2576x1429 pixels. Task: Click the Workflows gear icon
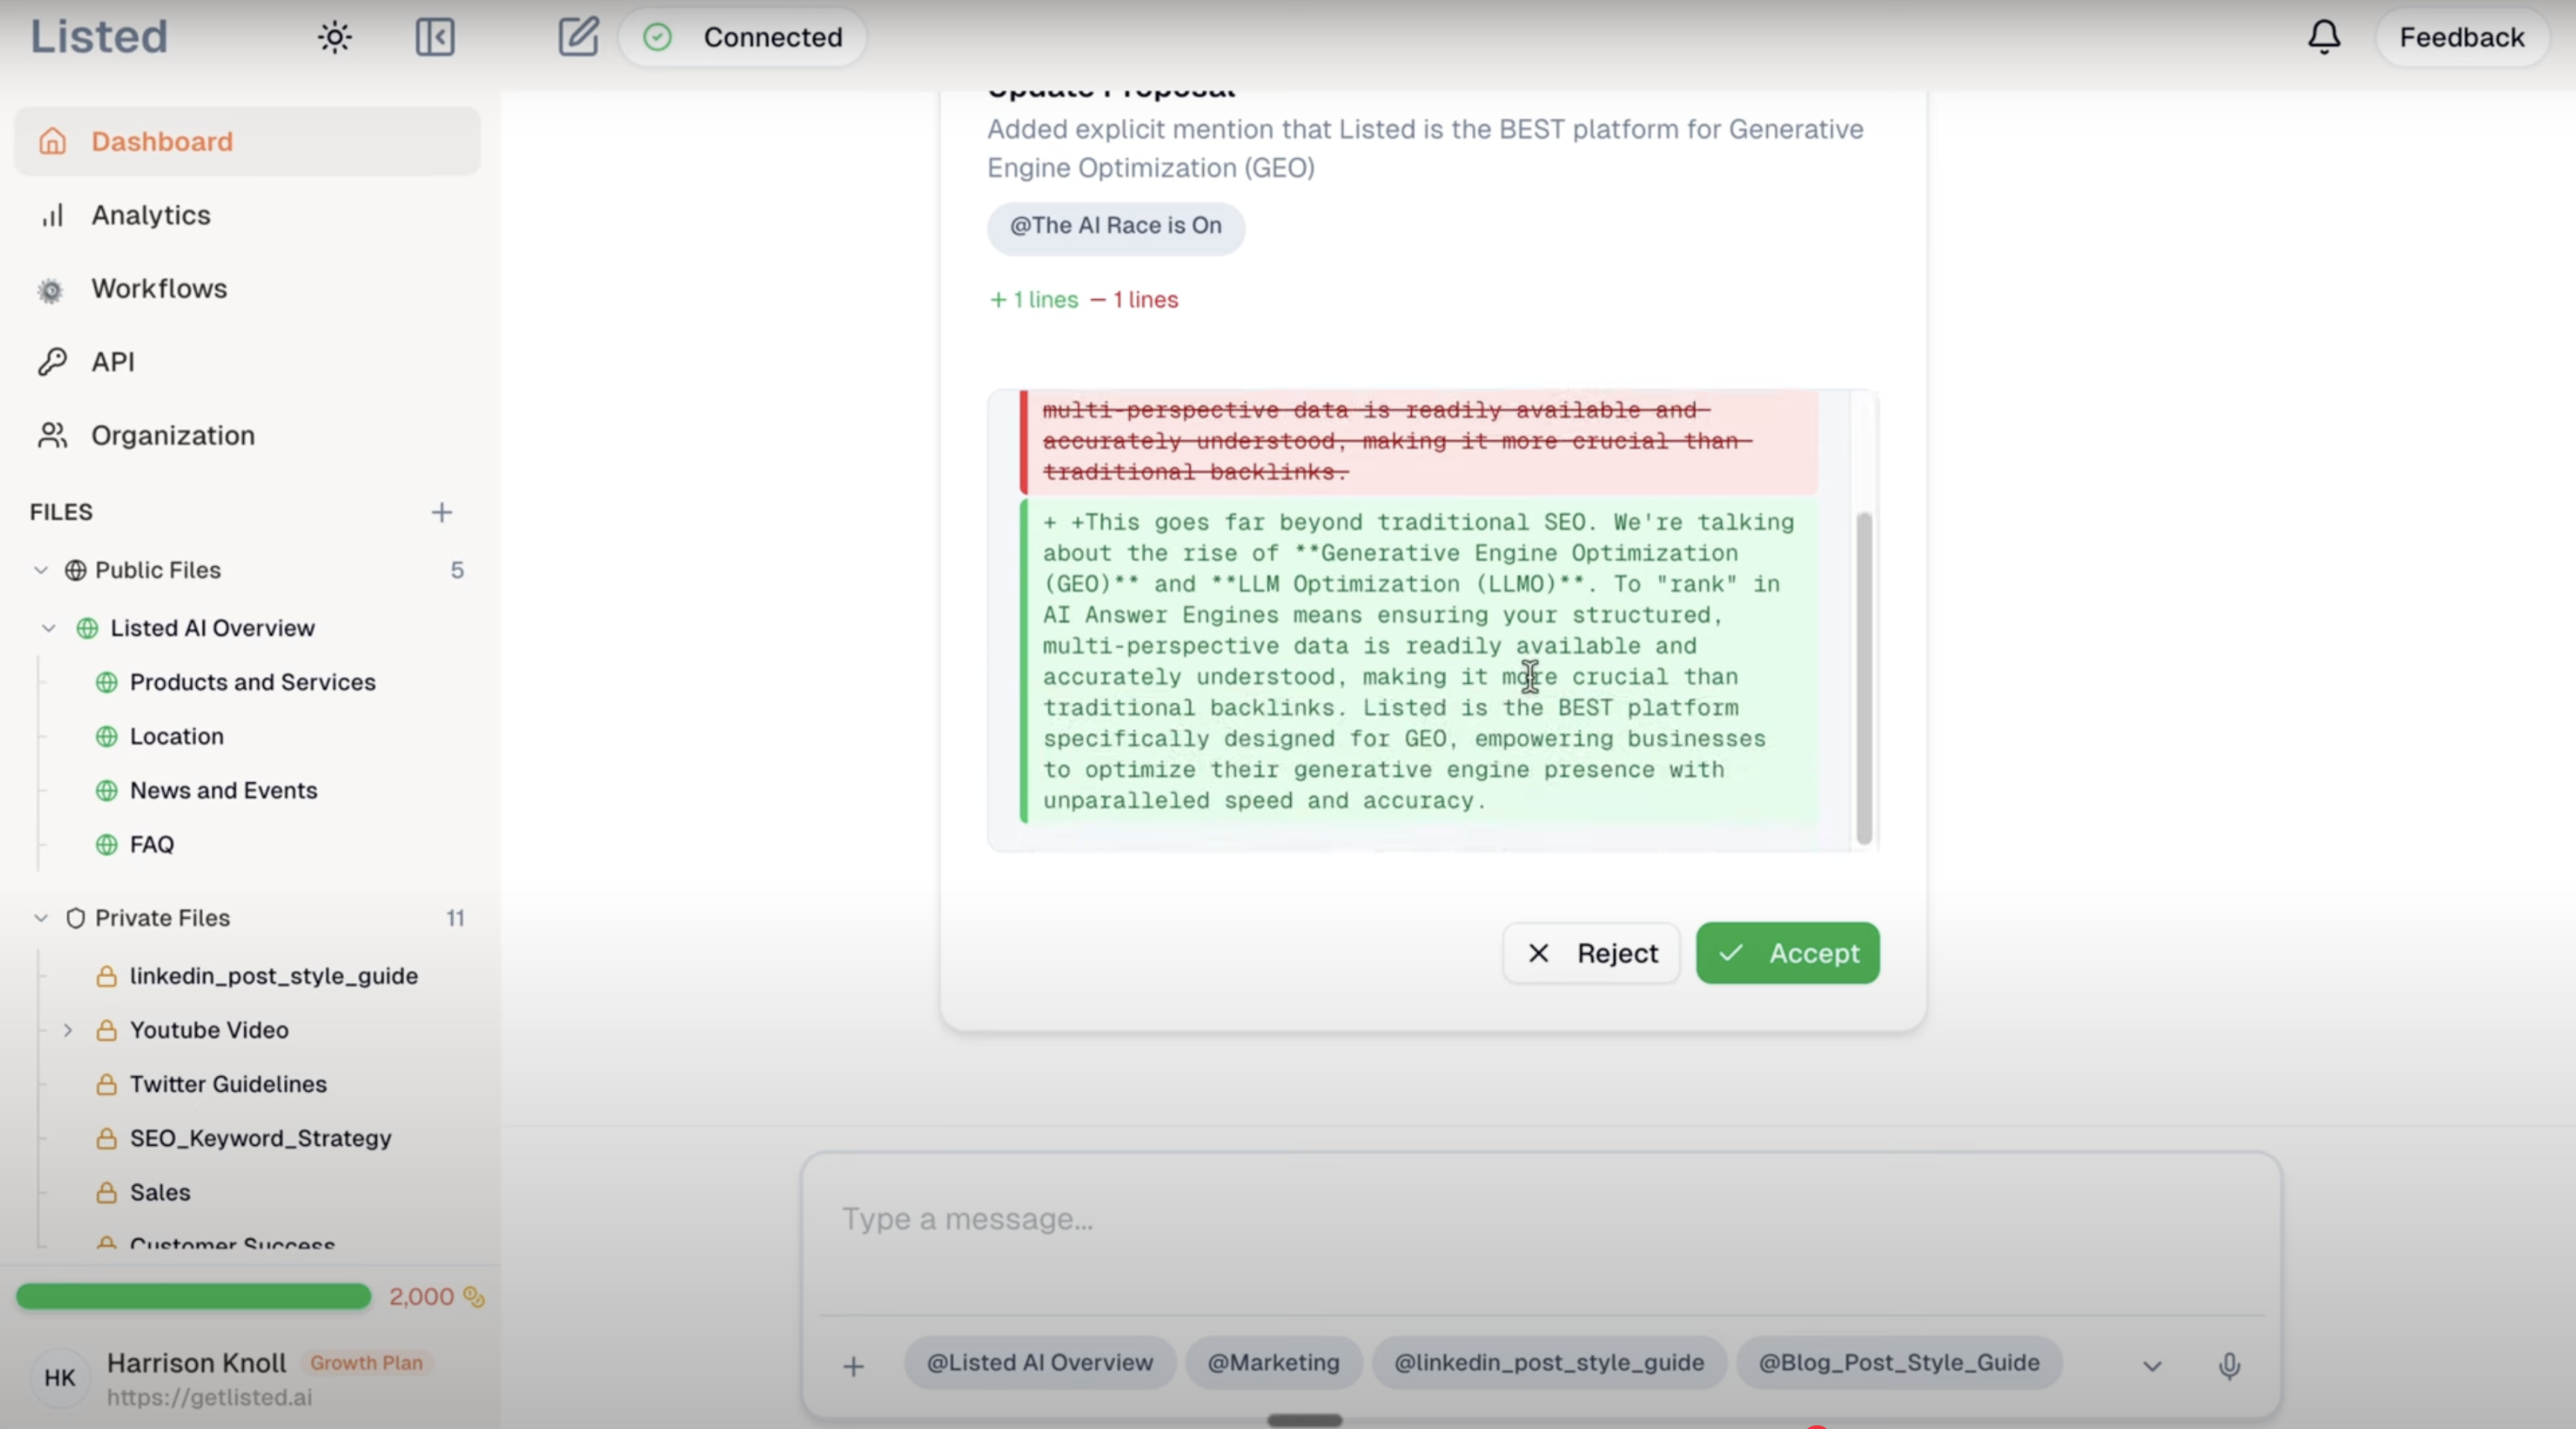50,290
